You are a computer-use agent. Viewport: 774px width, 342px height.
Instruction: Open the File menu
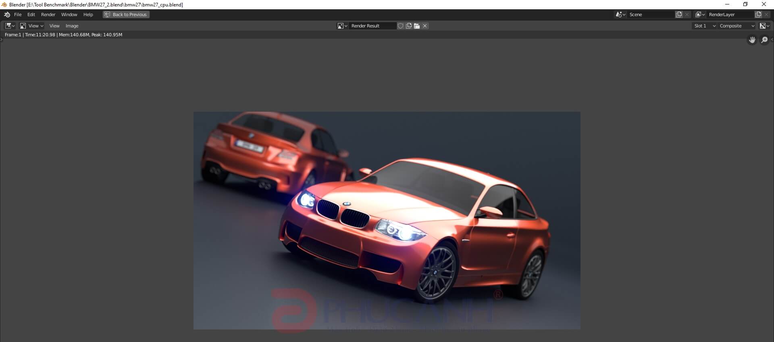point(18,15)
